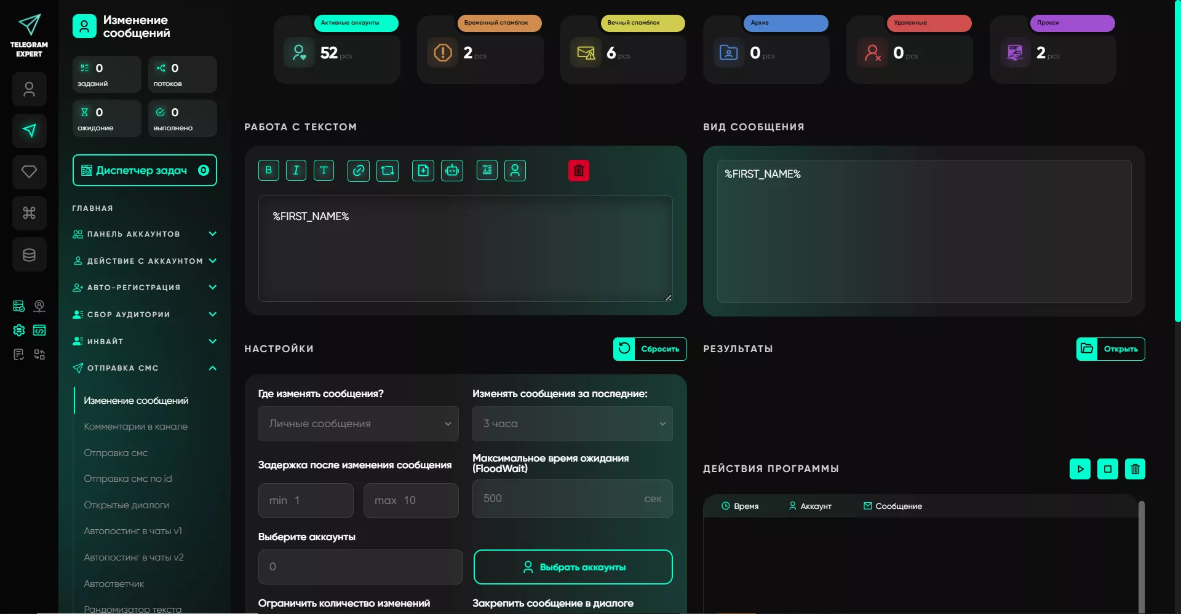Image resolution: width=1181 pixels, height=614 pixels.
Task: Click the Выбрать аккаунты button
Action: tap(573, 567)
